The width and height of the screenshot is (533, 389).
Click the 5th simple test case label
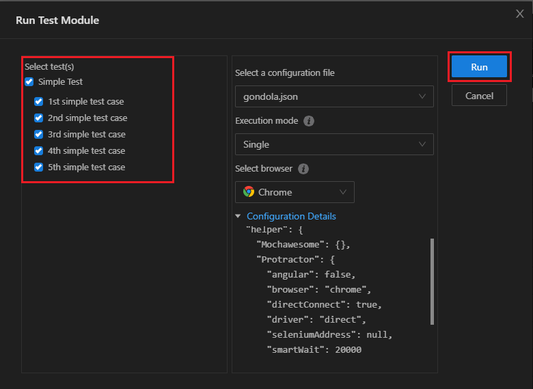pyautogui.click(x=86, y=167)
